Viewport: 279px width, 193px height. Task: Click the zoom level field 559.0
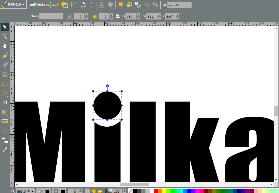click(21, 191)
